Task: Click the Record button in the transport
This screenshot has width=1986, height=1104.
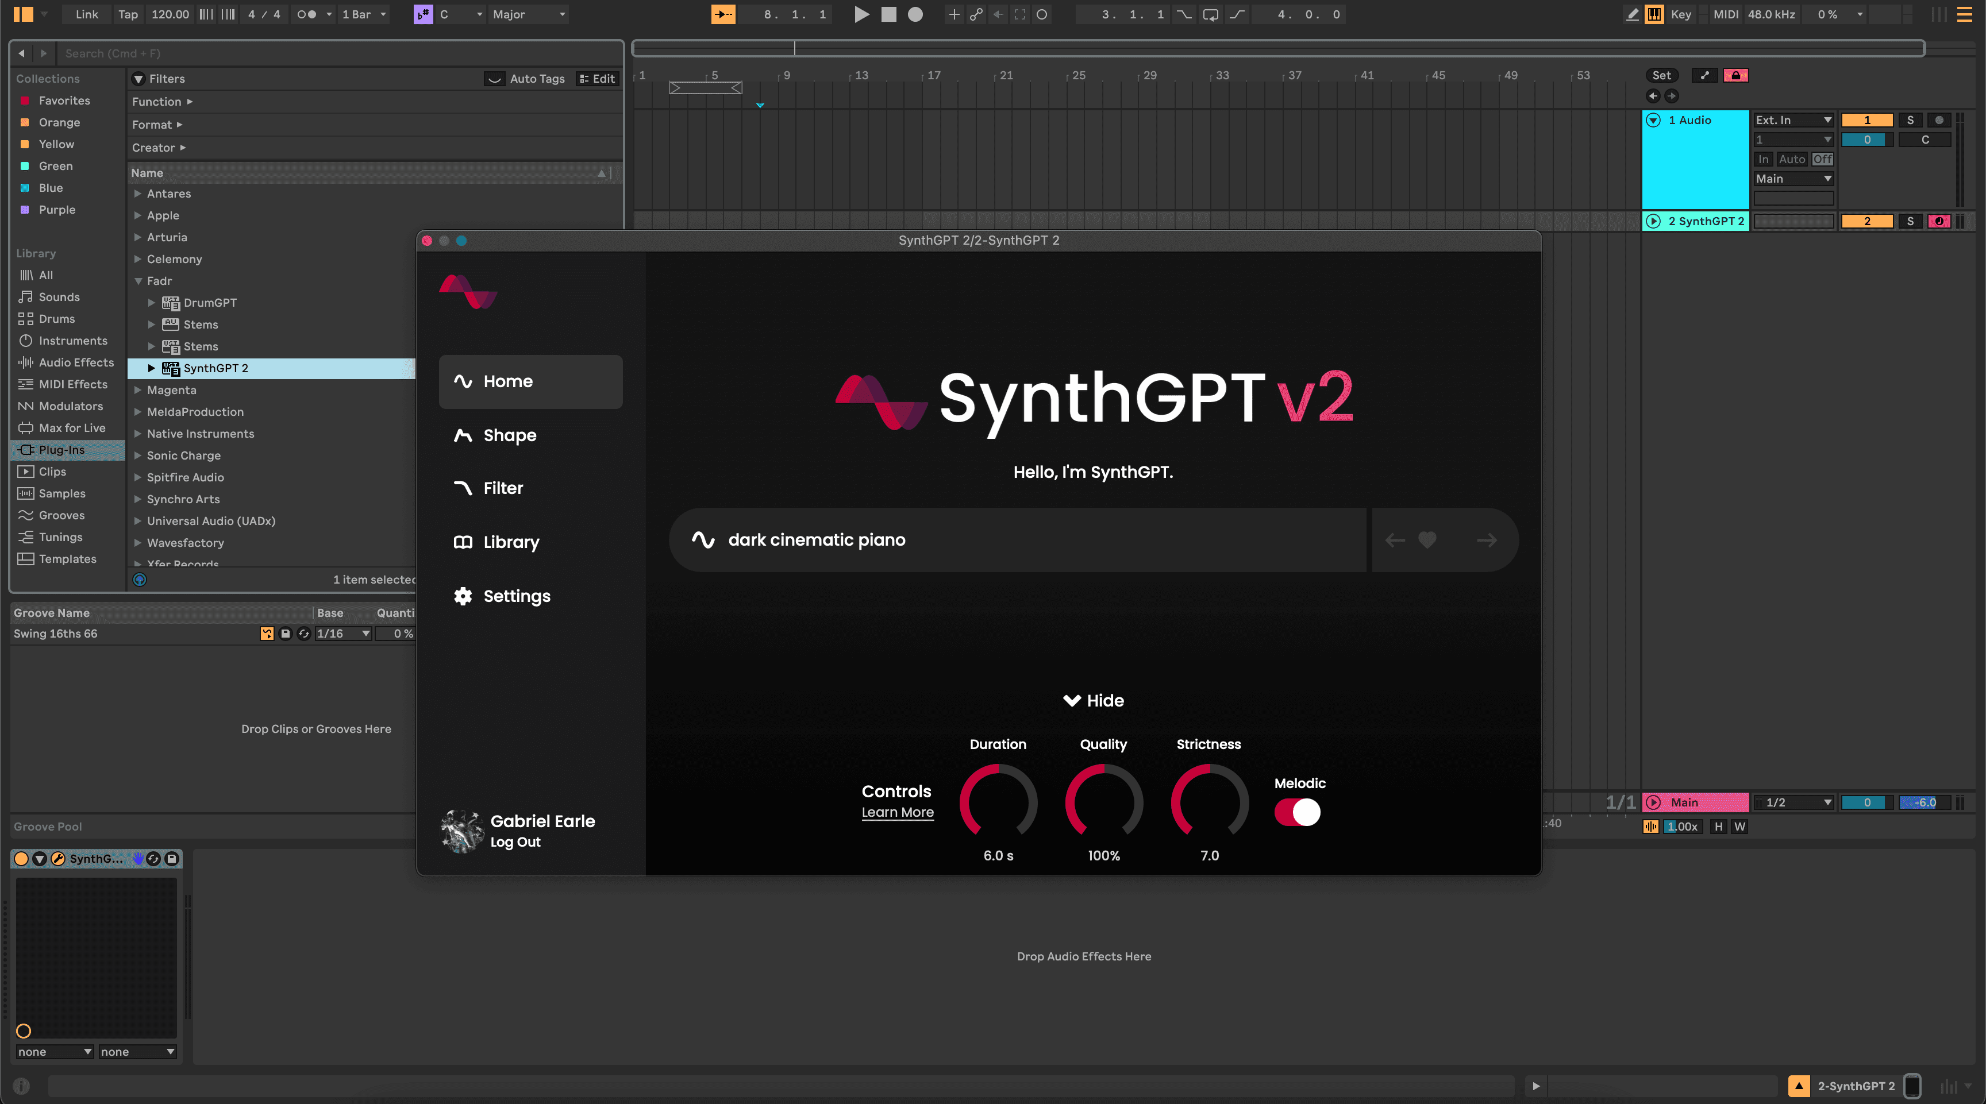Action: (916, 14)
